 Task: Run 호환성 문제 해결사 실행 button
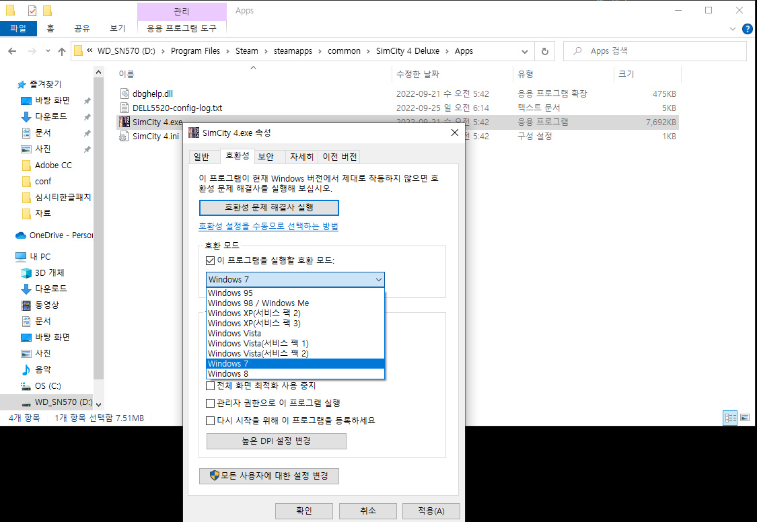(x=269, y=208)
